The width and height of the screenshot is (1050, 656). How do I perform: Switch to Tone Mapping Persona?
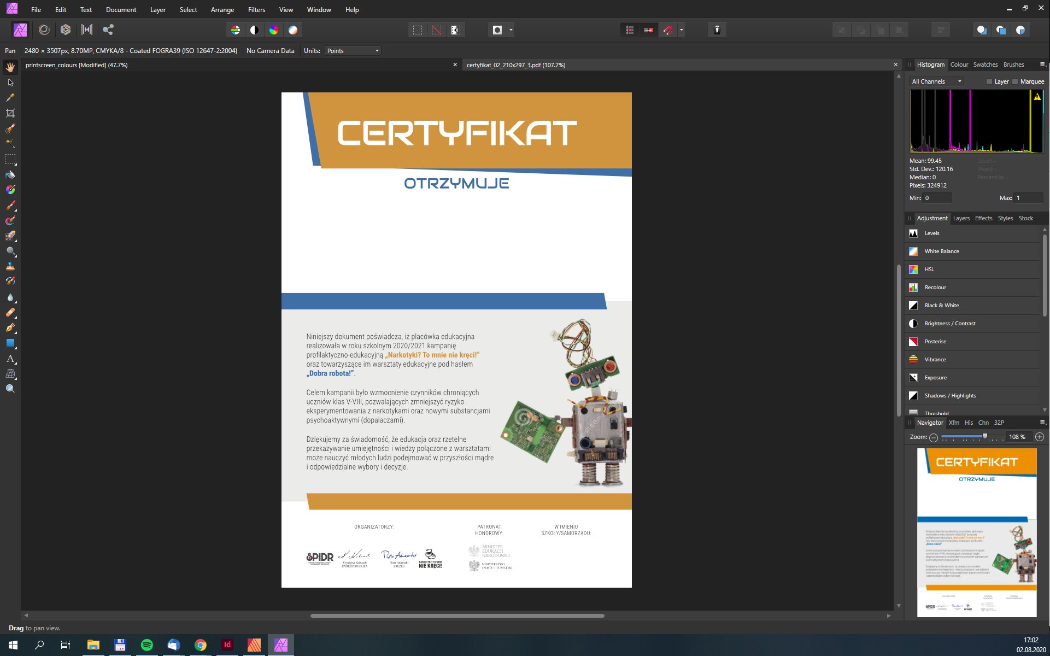[87, 30]
